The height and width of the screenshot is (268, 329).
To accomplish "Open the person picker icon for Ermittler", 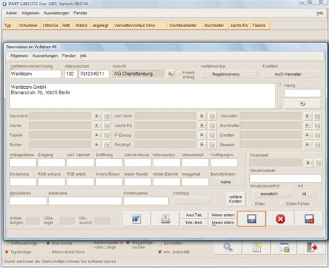I will tap(307, 135).
